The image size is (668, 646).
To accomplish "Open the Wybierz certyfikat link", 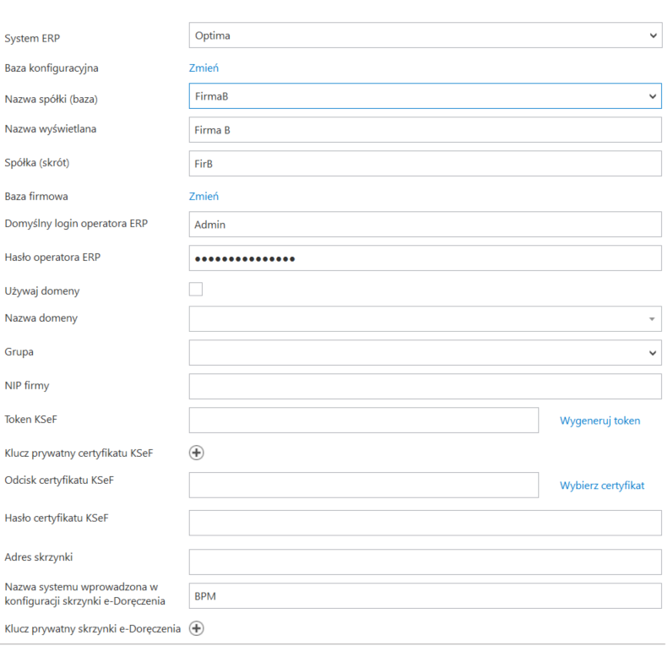I will pyautogui.click(x=602, y=486).
